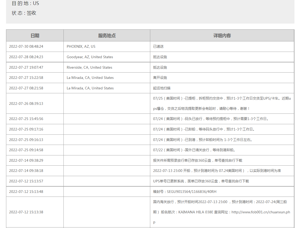Select the Riverside, CA, United States cell
The image size is (301, 228).
89,67
